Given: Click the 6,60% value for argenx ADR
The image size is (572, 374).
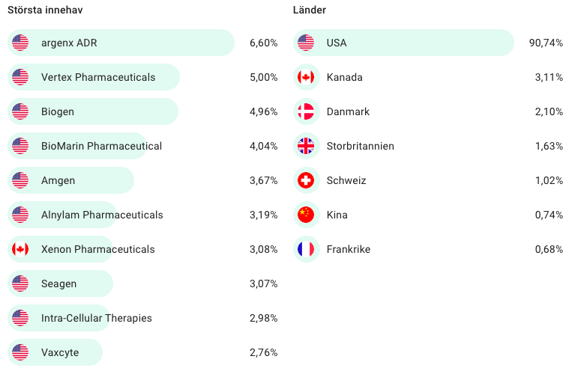Looking at the screenshot, I should (x=263, y=43).
